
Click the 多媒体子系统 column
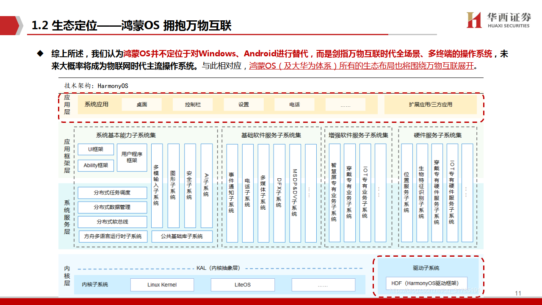[263, 193]
